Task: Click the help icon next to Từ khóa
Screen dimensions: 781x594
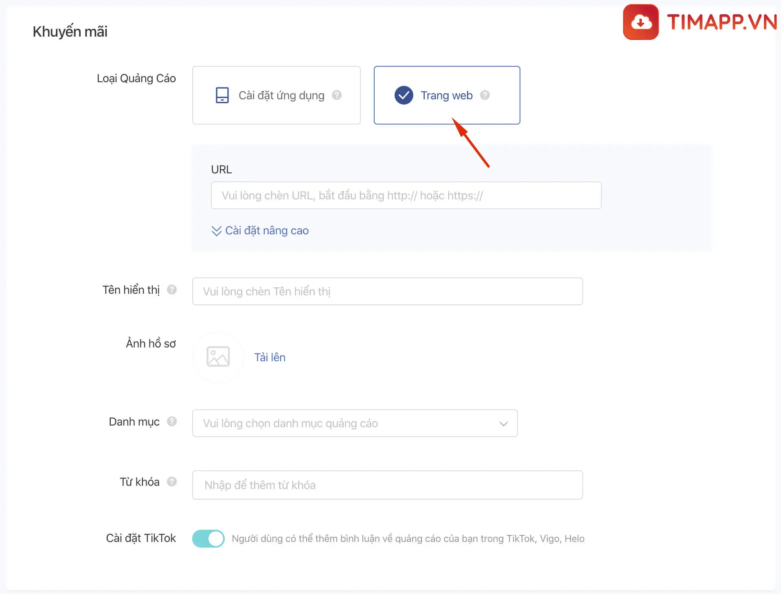Action: pyautogui.click(x=172, y=482)
